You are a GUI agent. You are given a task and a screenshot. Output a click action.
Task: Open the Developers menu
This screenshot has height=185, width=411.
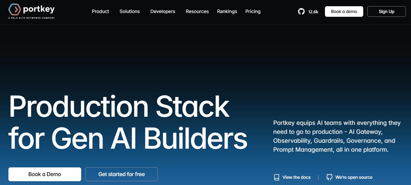pos(163,11)
